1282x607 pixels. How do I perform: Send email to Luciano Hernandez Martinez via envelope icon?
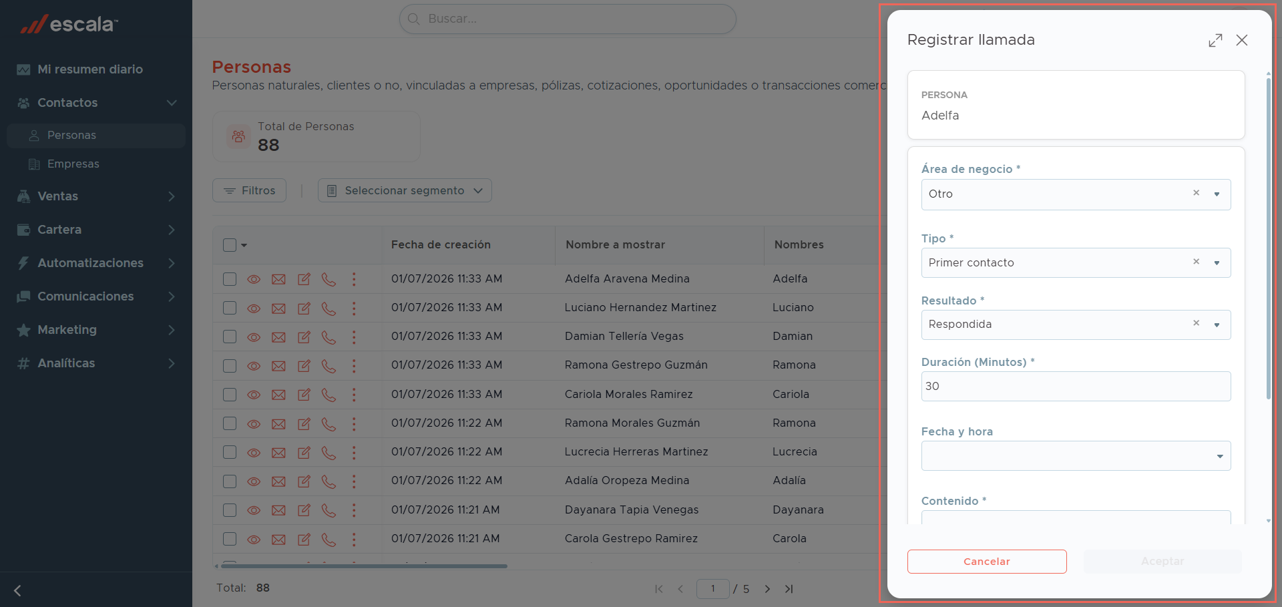[278, 309]
